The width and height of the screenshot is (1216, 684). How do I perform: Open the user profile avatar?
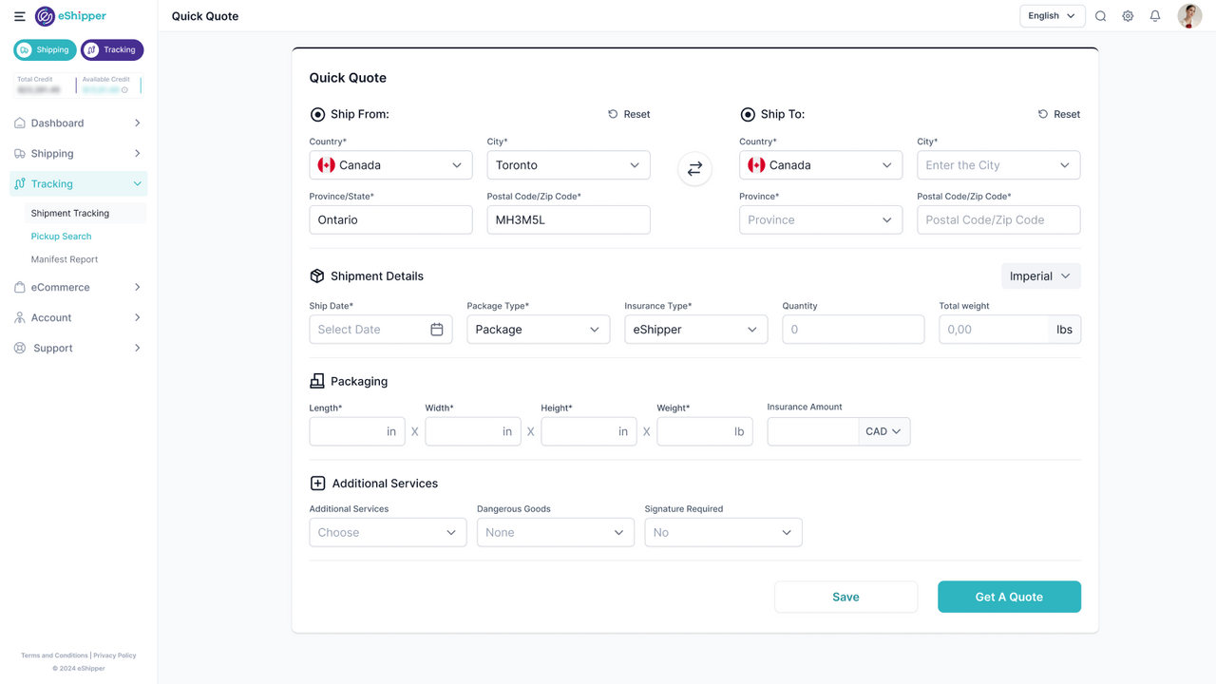pyautogui.click(x=1189, y=16)
